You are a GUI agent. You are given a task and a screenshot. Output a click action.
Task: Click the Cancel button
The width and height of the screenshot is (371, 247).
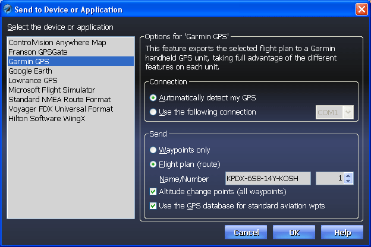pyautogui.click(x=246, y=232)
